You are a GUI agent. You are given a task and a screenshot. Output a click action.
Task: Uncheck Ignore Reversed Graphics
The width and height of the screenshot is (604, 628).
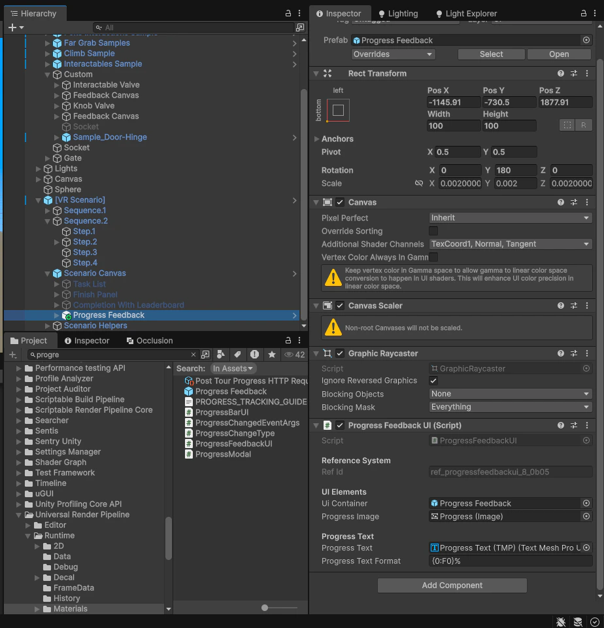[x=433, y=381]
